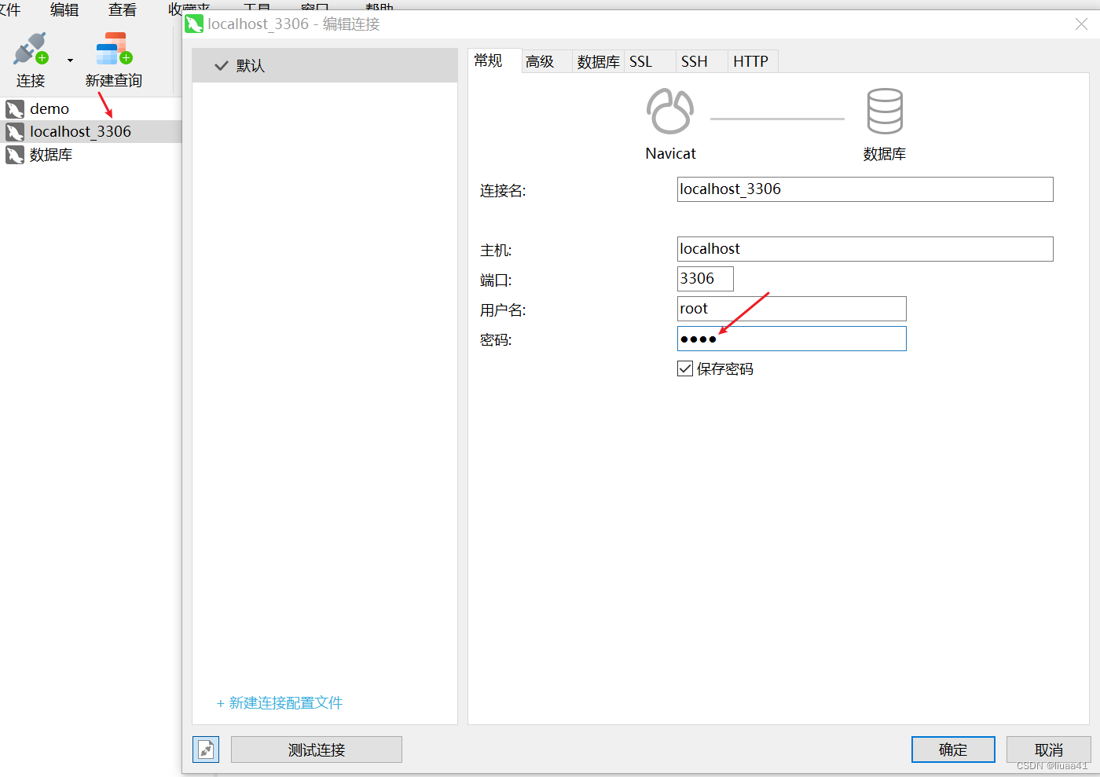Click the port input field
Viewport: 1100px width, 777px height.
[706, 279]
